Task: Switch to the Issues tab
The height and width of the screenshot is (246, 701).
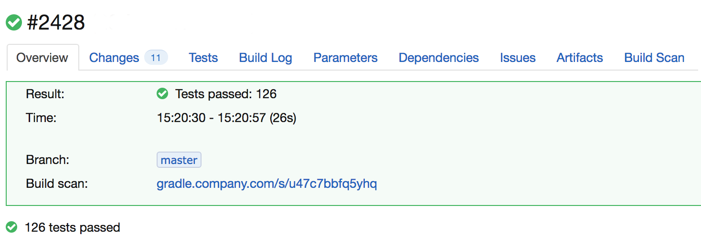Action: click(x=518, y=58)
